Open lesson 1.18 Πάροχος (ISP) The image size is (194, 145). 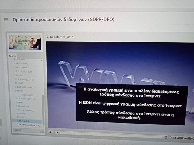coord(25,95)
